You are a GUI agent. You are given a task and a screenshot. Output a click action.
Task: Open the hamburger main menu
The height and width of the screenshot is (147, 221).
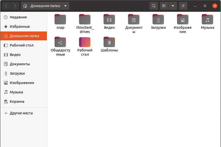pos(183,6)
